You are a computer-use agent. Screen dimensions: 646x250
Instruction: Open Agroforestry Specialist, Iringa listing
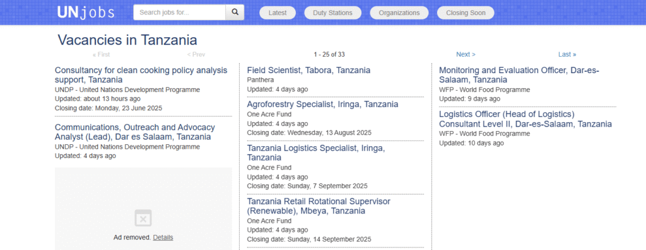[x=322, y=105]
